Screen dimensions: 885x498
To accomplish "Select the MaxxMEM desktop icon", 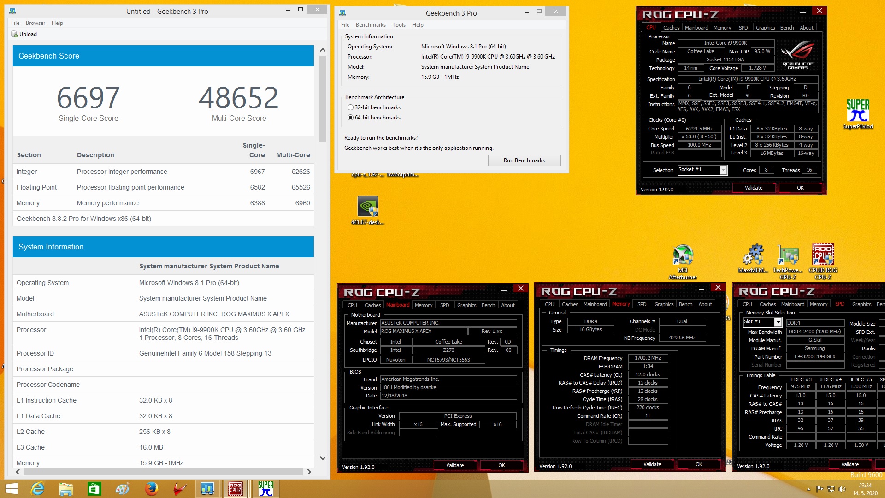I will (753, 259).
